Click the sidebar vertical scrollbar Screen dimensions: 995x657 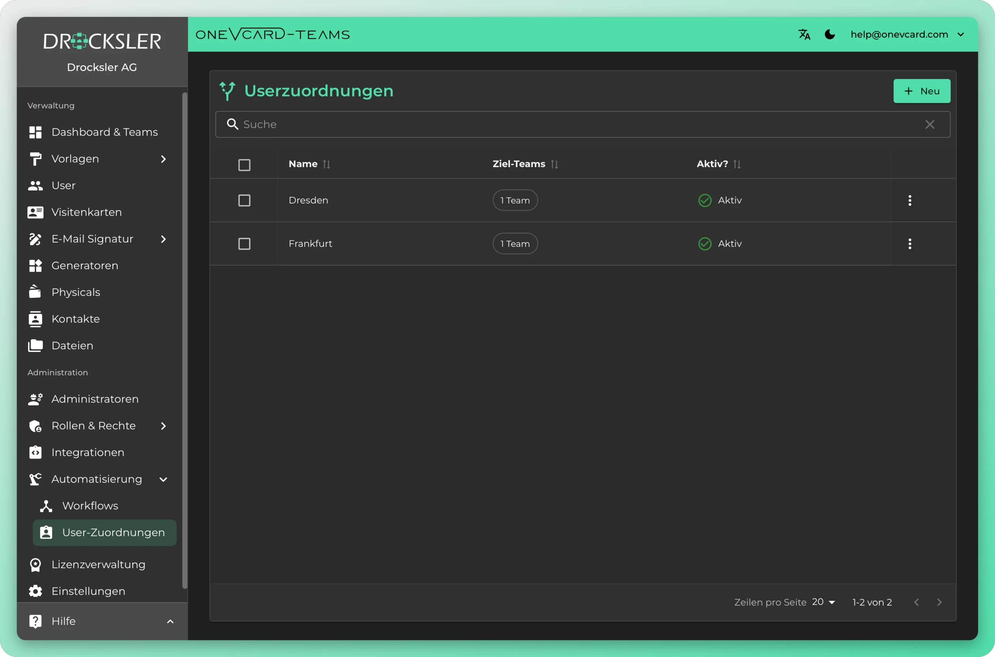185,341
